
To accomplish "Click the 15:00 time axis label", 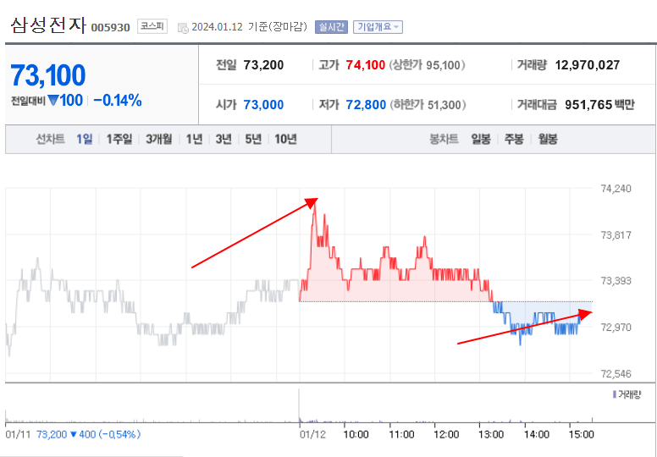I will click(581, 434).
